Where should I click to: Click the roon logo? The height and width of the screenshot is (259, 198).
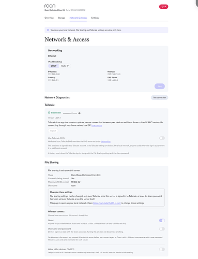pos(50,6)
